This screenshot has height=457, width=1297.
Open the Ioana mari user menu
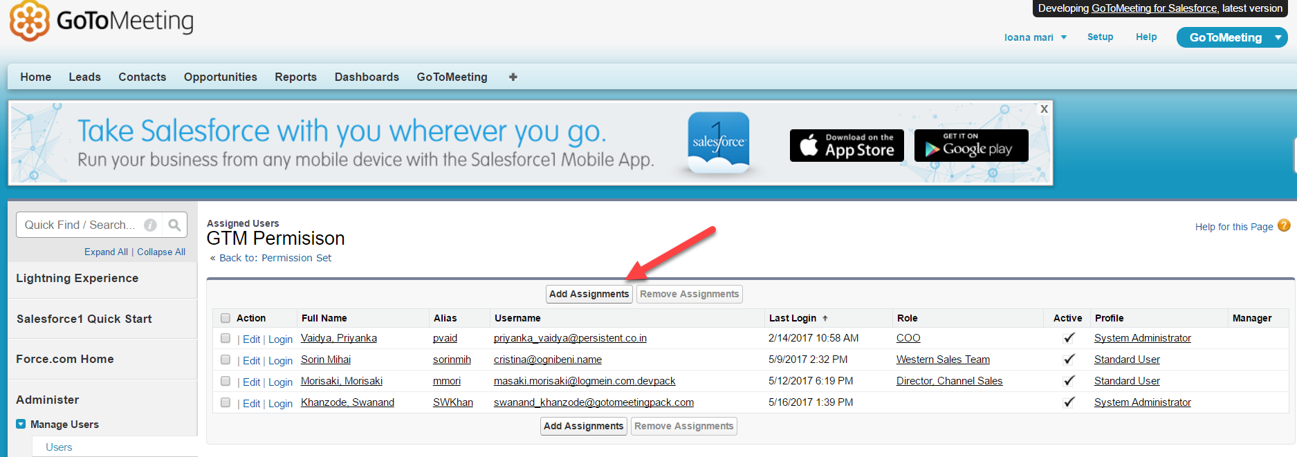tap(1036, 37)
